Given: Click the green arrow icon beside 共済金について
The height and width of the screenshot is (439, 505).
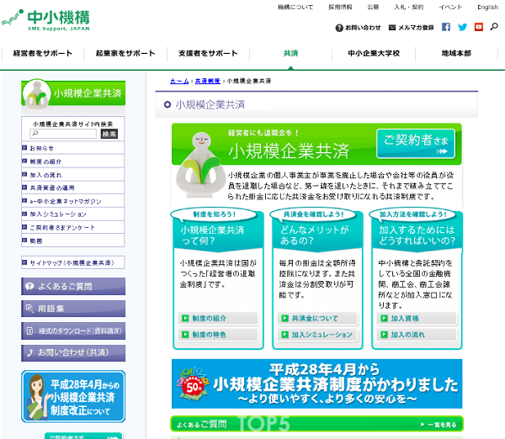Looking at the screenshot, I should (284, 318).
